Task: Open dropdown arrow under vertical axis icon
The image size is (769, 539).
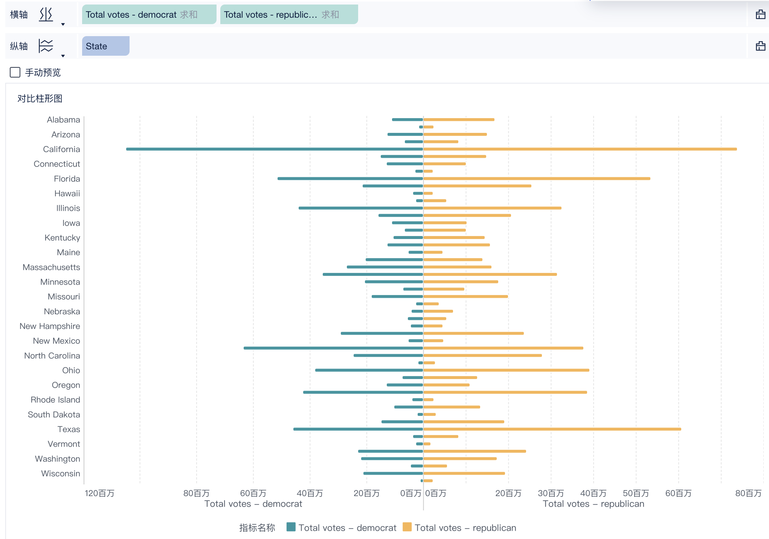Action: click(63, 56)
